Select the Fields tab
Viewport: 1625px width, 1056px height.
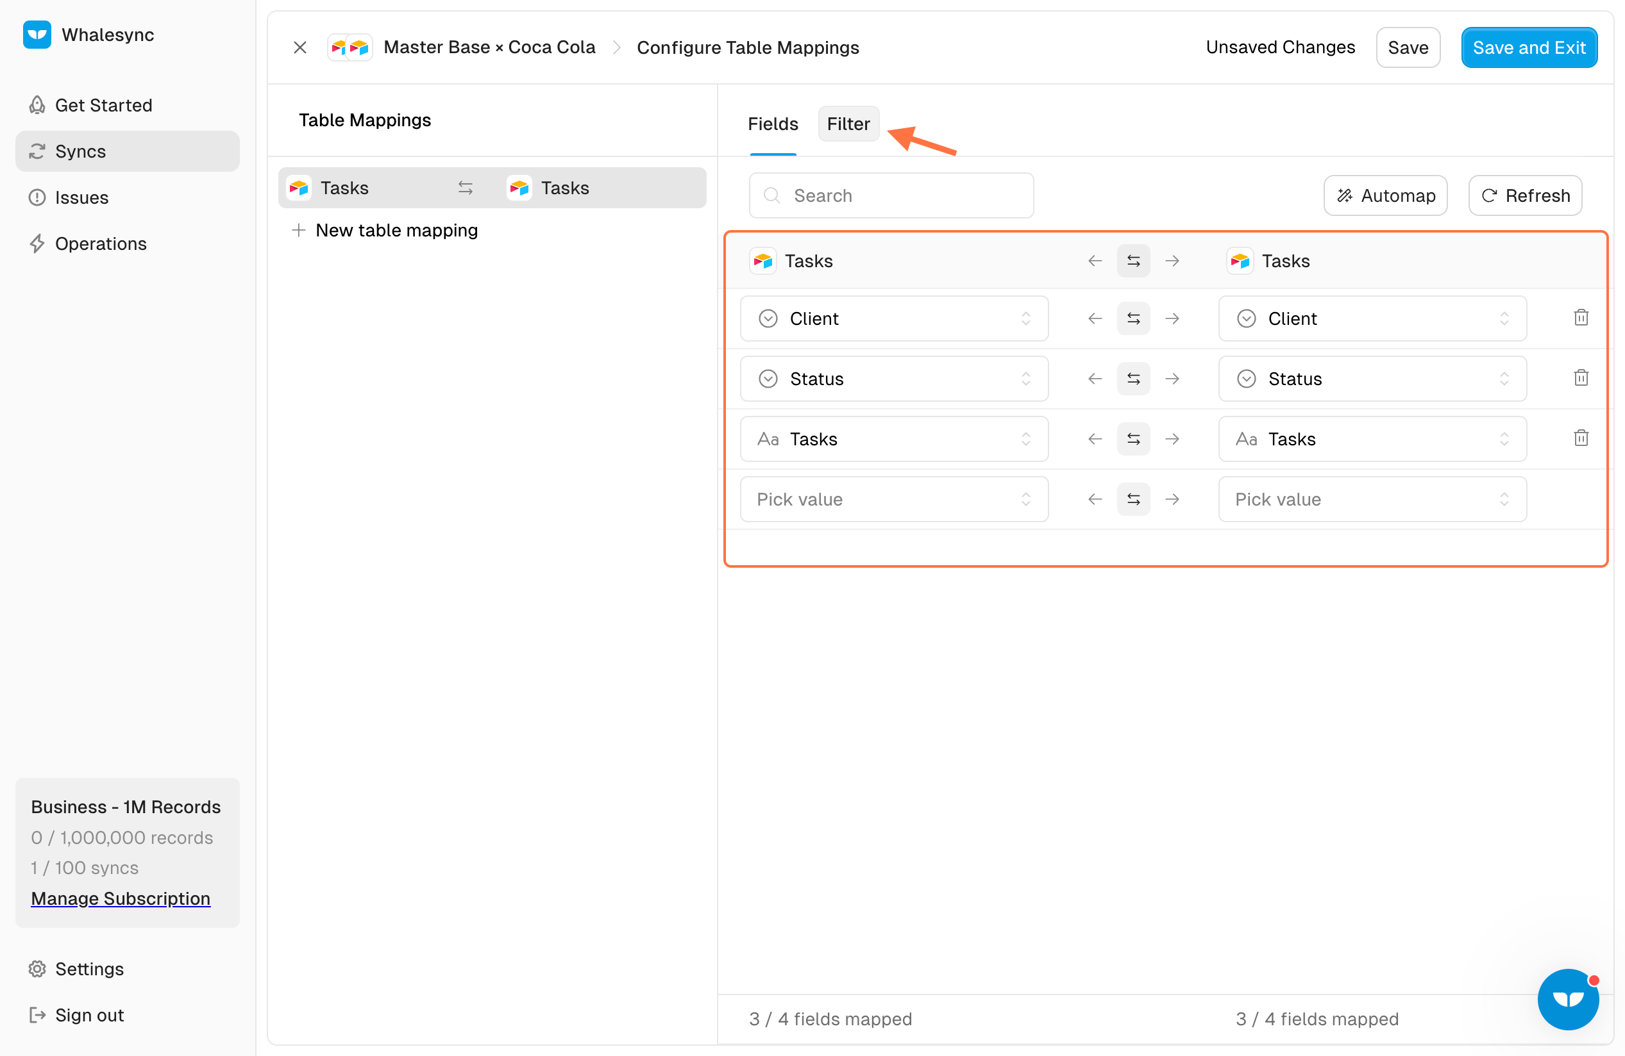(772, 124)
